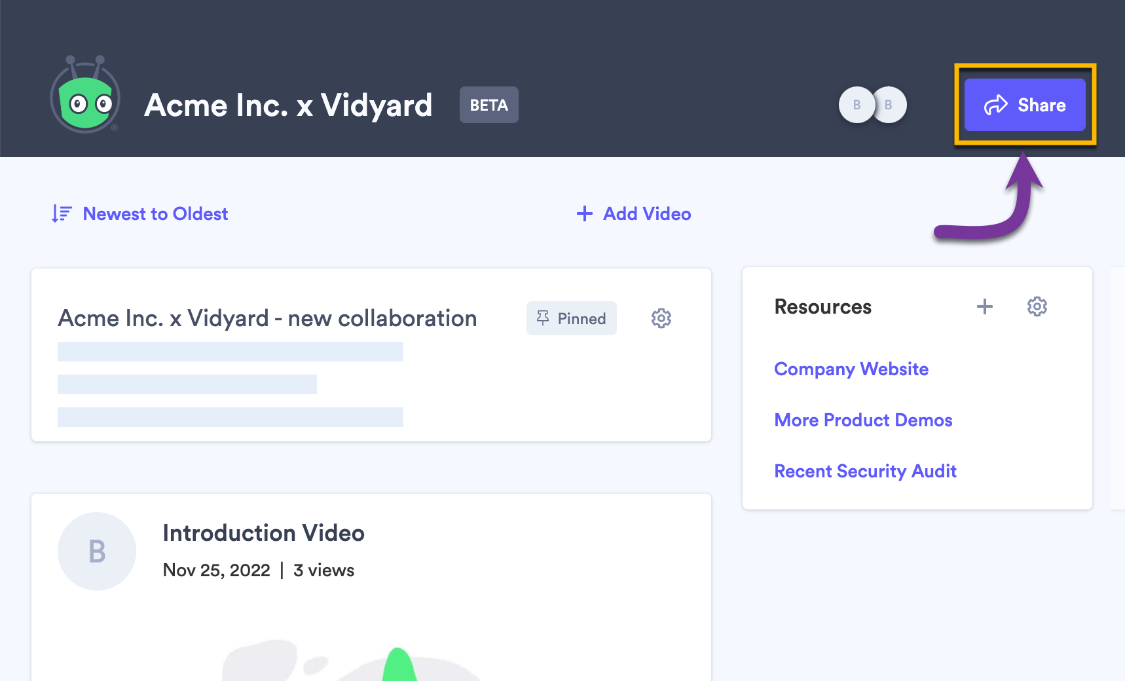
Task: Click the BETA badge
Action: point(489,105)
